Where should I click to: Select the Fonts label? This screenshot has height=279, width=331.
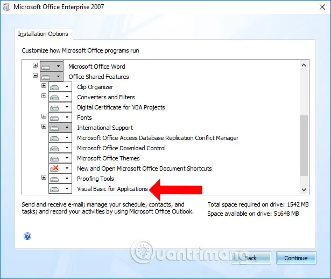[84, 118]
